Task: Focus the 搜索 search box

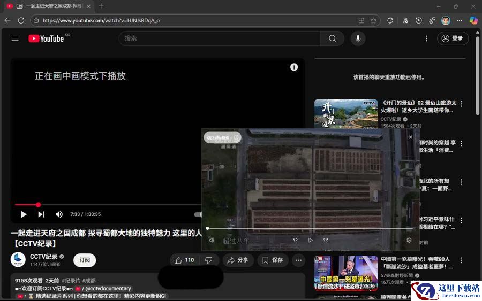Action: (x=220, y=38)
